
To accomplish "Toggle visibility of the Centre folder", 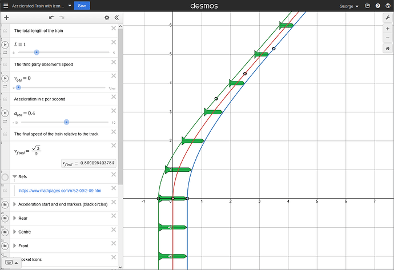I will point(5,232).
